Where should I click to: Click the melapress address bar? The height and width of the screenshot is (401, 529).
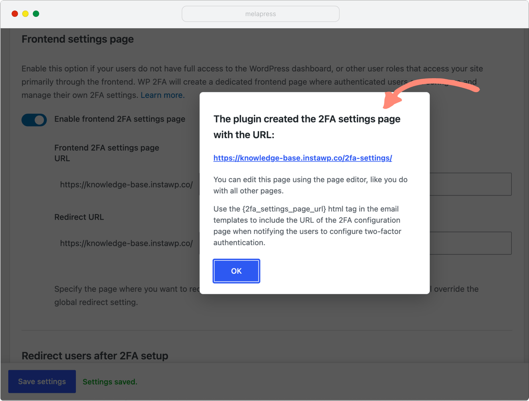(x=260, y=14)
